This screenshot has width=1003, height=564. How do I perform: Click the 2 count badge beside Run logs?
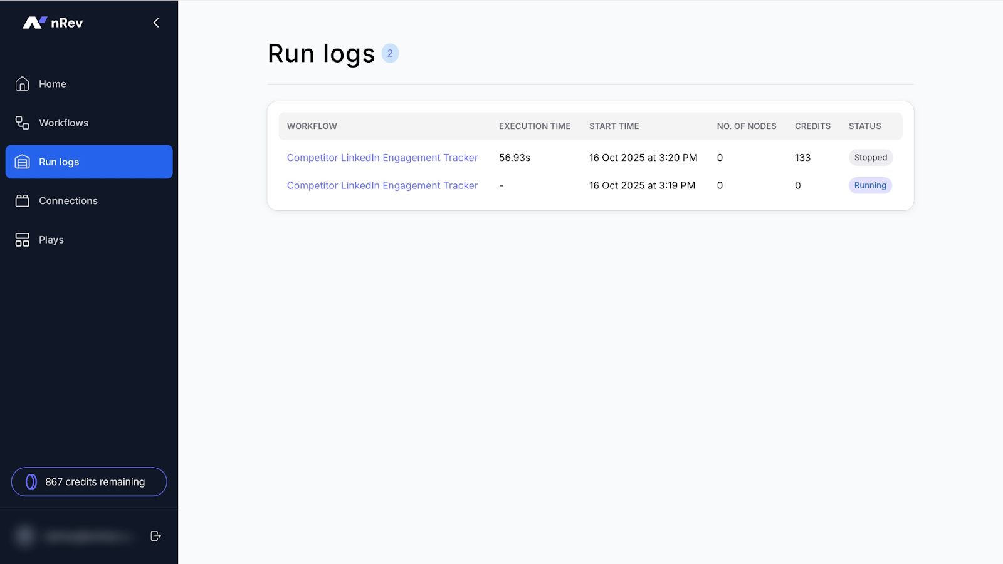click(391, 53)
